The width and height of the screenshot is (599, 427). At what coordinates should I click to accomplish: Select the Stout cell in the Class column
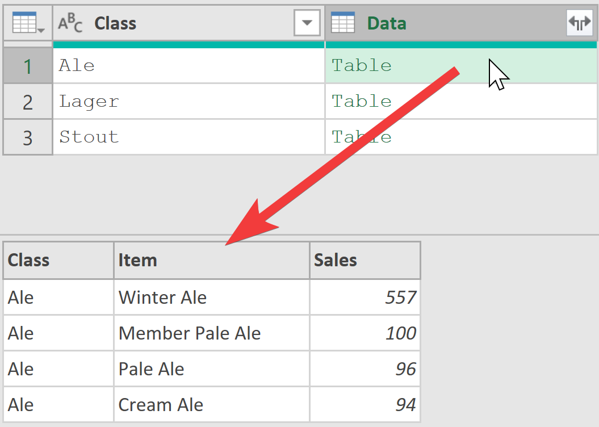pyautogui.click(x=189, y=137)
